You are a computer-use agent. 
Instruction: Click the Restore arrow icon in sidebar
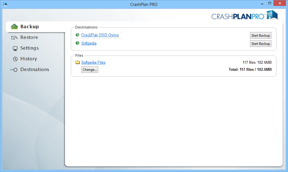point(14,38)
